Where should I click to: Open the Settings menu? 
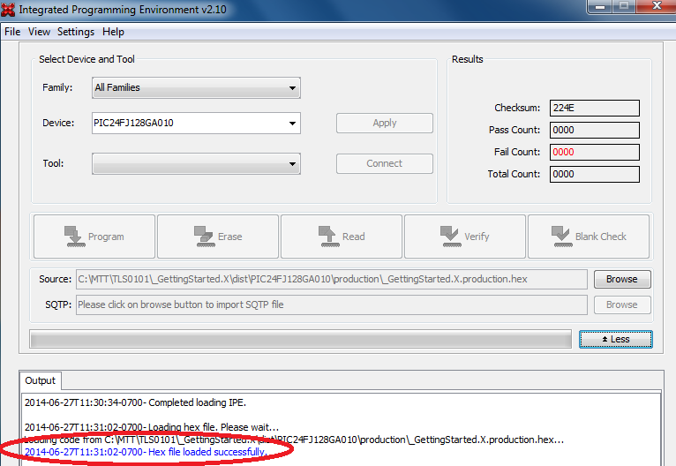pos(76,32)
